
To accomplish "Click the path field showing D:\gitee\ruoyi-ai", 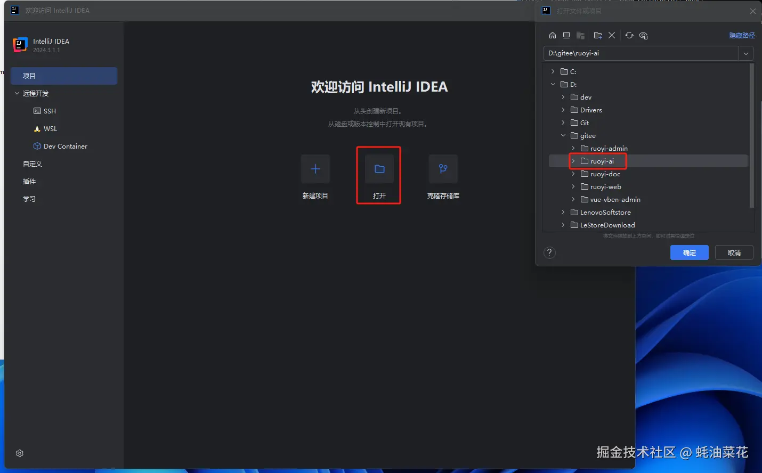I will point(641,53).
